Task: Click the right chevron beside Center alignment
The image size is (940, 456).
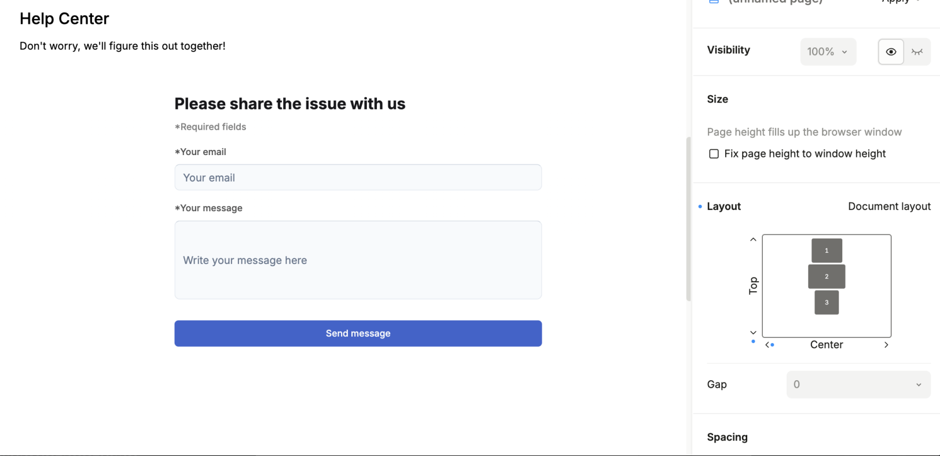Action: coord(886,345)
